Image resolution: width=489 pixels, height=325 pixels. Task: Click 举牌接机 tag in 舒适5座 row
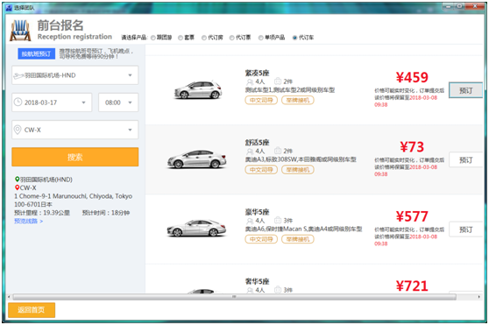(x=298, y=170)
